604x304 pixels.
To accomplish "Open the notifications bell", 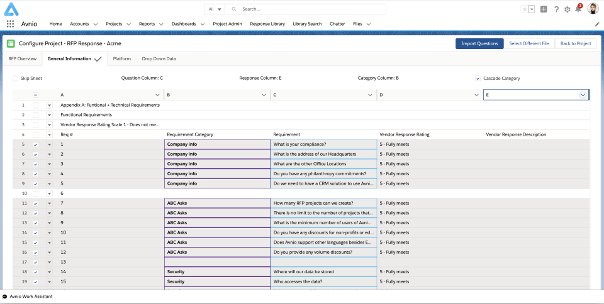I will [x=578, y=8].
